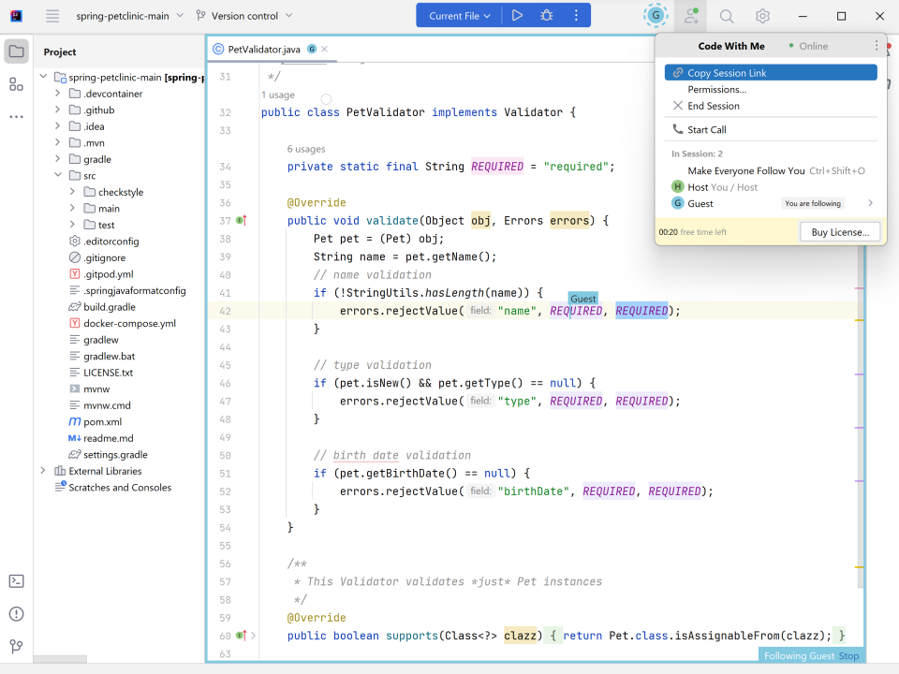This screenshot has height=674, width=899.
Task: Open Terminal tool window
Action: pos(17,581)
